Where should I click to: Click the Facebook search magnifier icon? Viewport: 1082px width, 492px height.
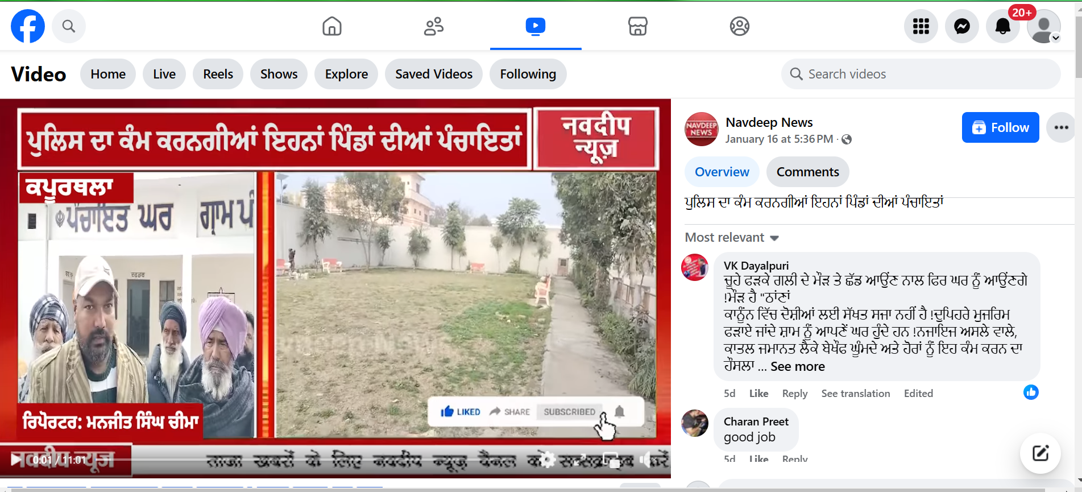[x=69, y=26]
